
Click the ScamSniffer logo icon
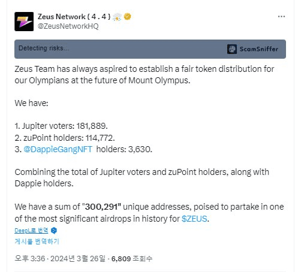[x=232, y=49]
